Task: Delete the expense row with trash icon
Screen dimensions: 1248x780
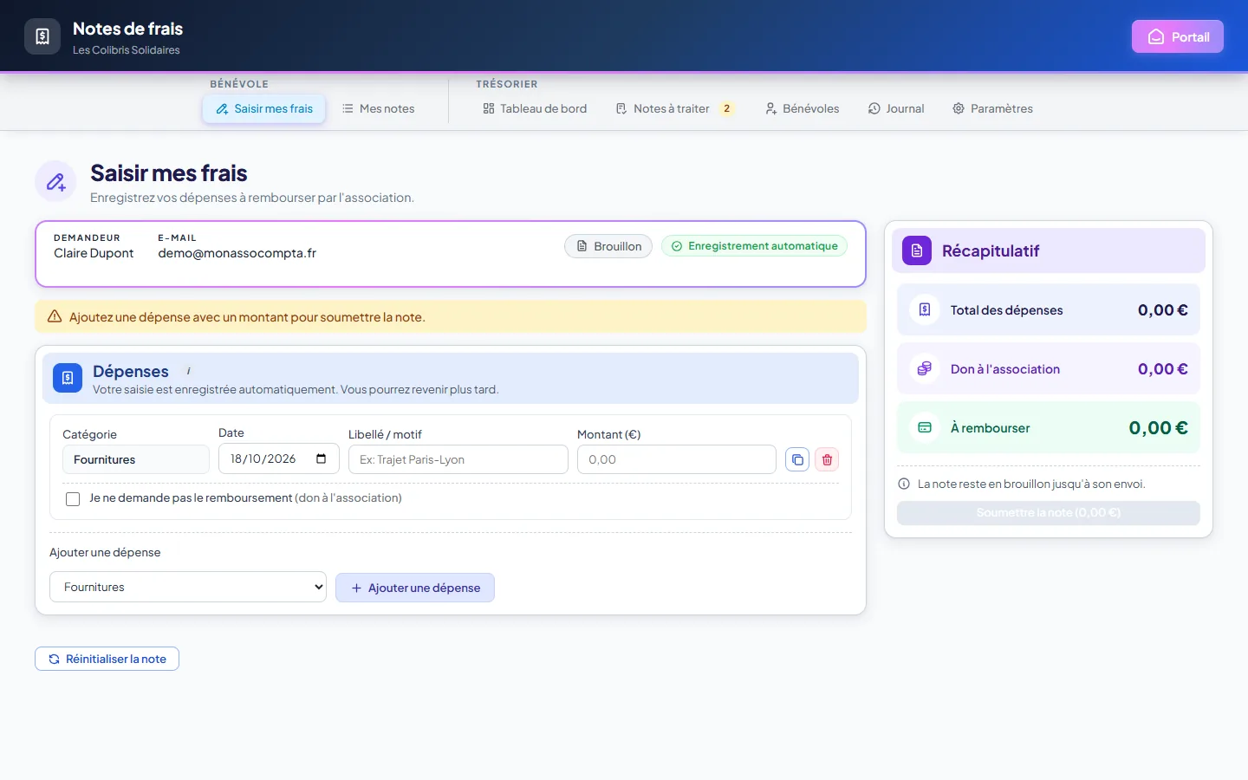Action: [x=827, y=459]
